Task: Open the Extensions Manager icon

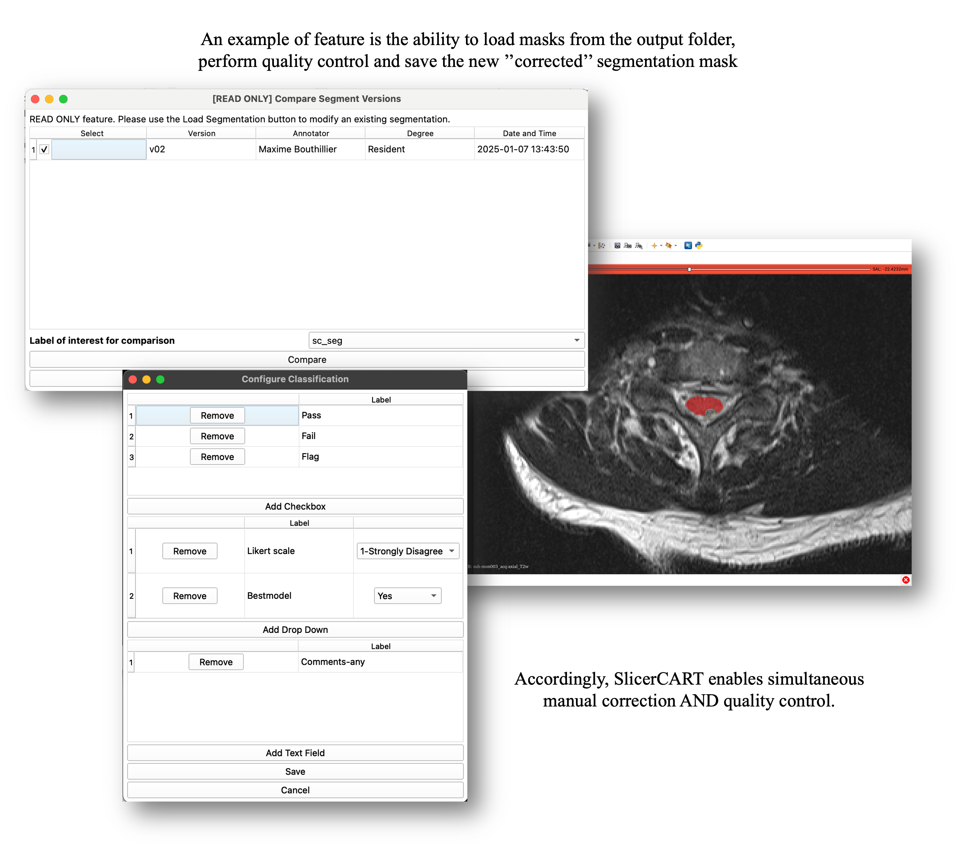Action: [x=688, y=245]
